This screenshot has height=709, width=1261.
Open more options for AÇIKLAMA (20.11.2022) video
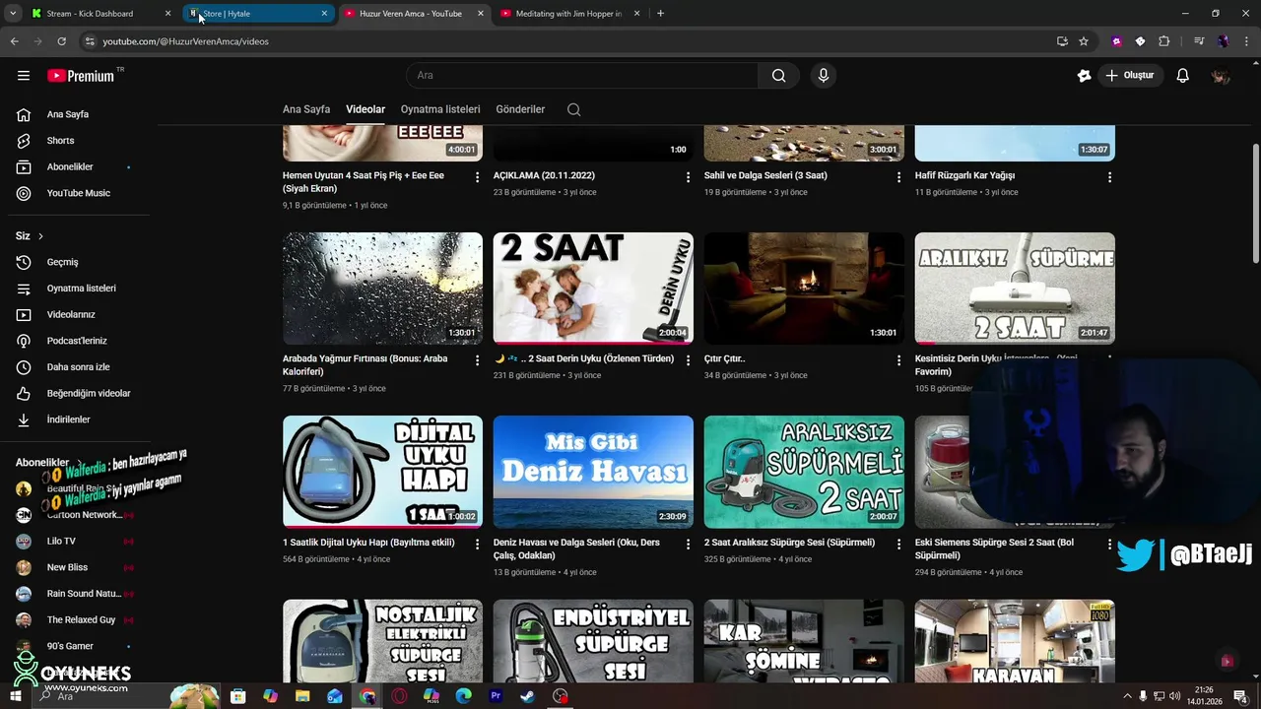click(x=688, y=177)
